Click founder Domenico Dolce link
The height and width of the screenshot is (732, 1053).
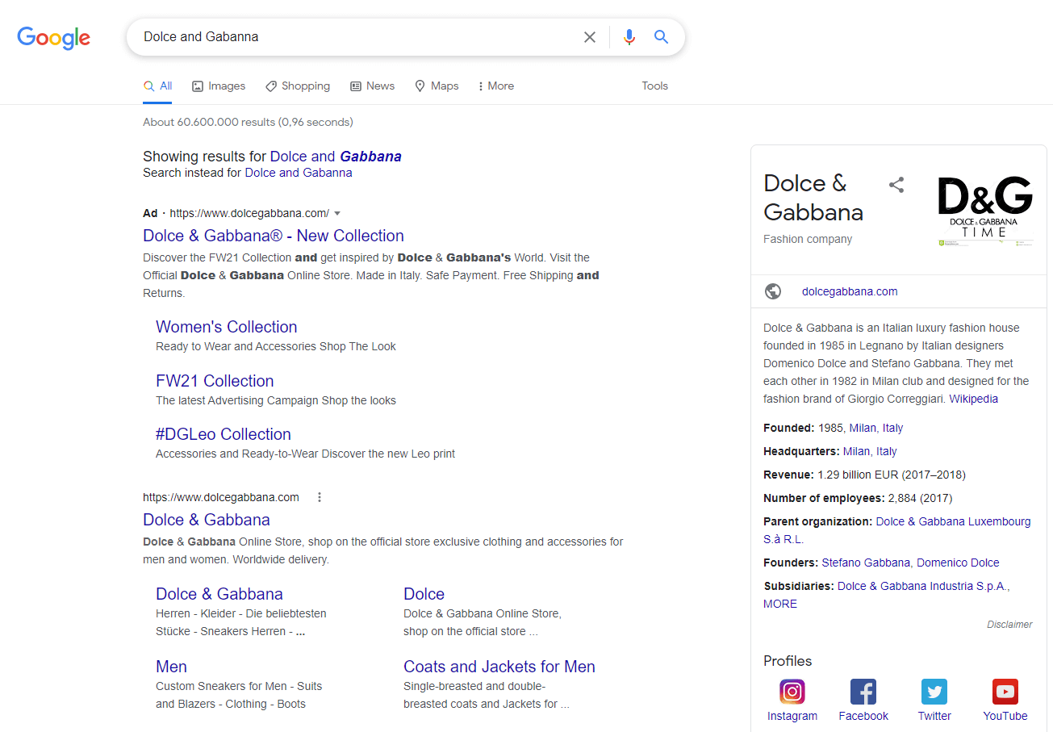[958, 563]
